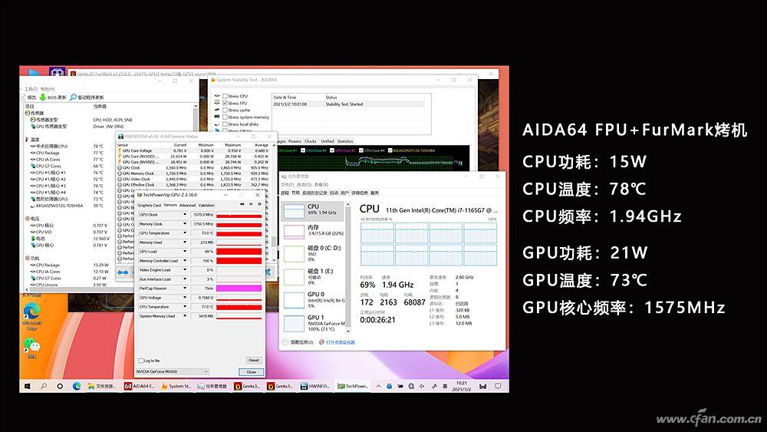Open Edge from the taskbar
This screenshot has width=767, height=432.
[76, 386]
